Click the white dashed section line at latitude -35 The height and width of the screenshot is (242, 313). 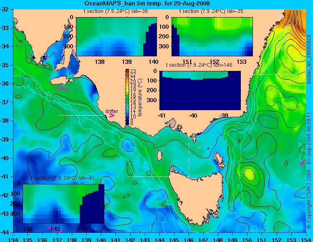pos(275,74)
